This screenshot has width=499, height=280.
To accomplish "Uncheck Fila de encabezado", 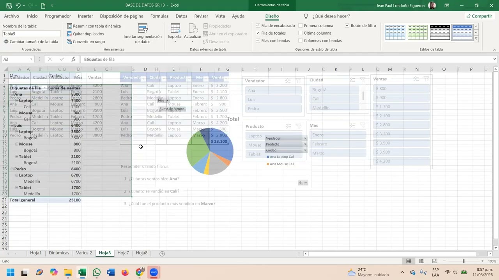I will pyautogui.click(x=258, y=26).
